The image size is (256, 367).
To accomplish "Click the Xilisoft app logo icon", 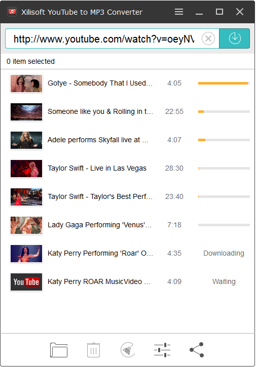I will pyautogui.click(x=12, y=12).
